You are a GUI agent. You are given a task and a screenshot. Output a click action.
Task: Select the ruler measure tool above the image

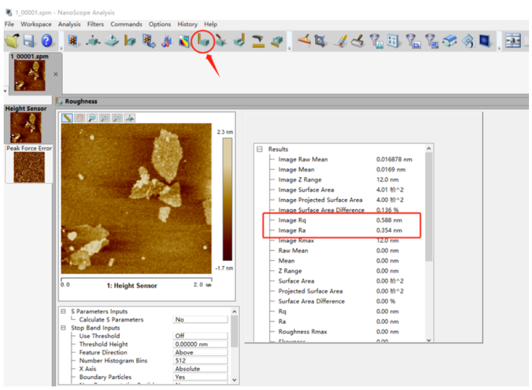pyautogui.click(x=68, y=118)
